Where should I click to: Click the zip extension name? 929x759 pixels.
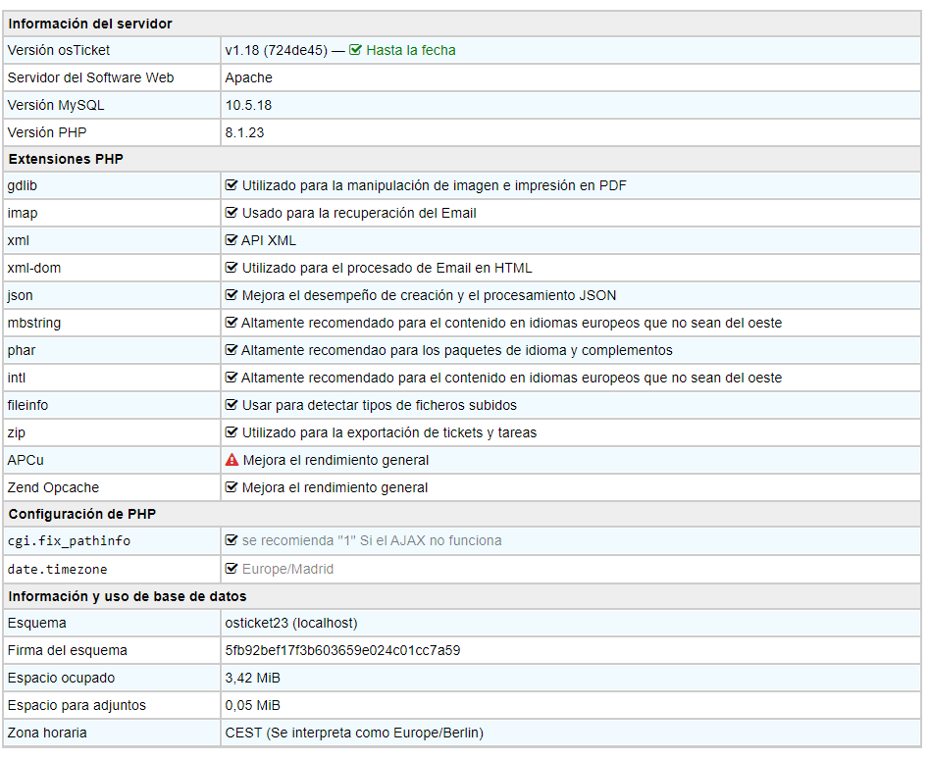coord(17,432)
